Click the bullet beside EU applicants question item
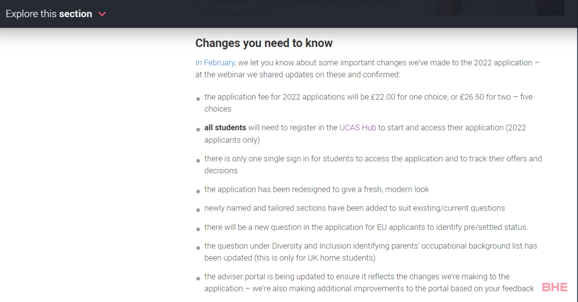The image size is (578, 302). click(198, 229)
